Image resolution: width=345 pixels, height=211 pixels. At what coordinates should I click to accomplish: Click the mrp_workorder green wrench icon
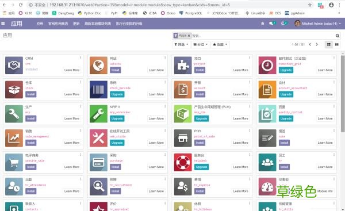pos(98,114)
